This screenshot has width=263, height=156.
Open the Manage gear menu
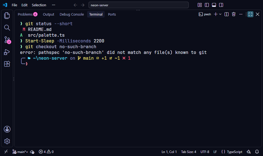point(7,141)
